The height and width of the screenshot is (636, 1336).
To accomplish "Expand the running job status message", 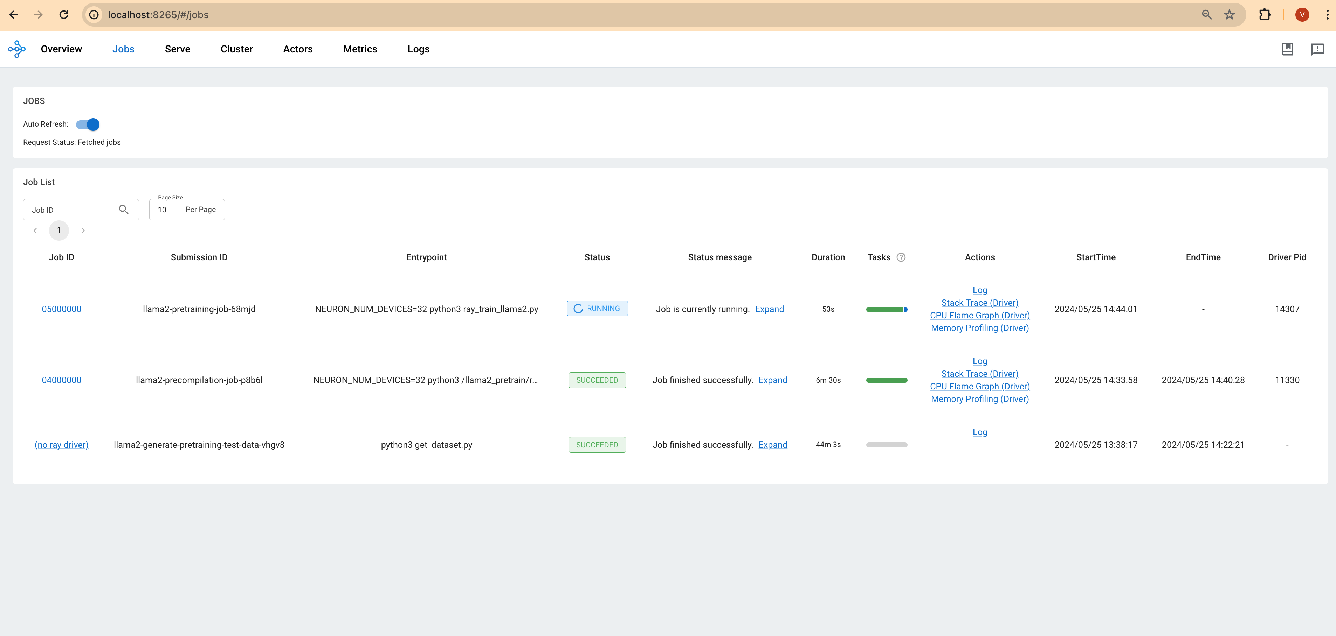I will 769,309.
